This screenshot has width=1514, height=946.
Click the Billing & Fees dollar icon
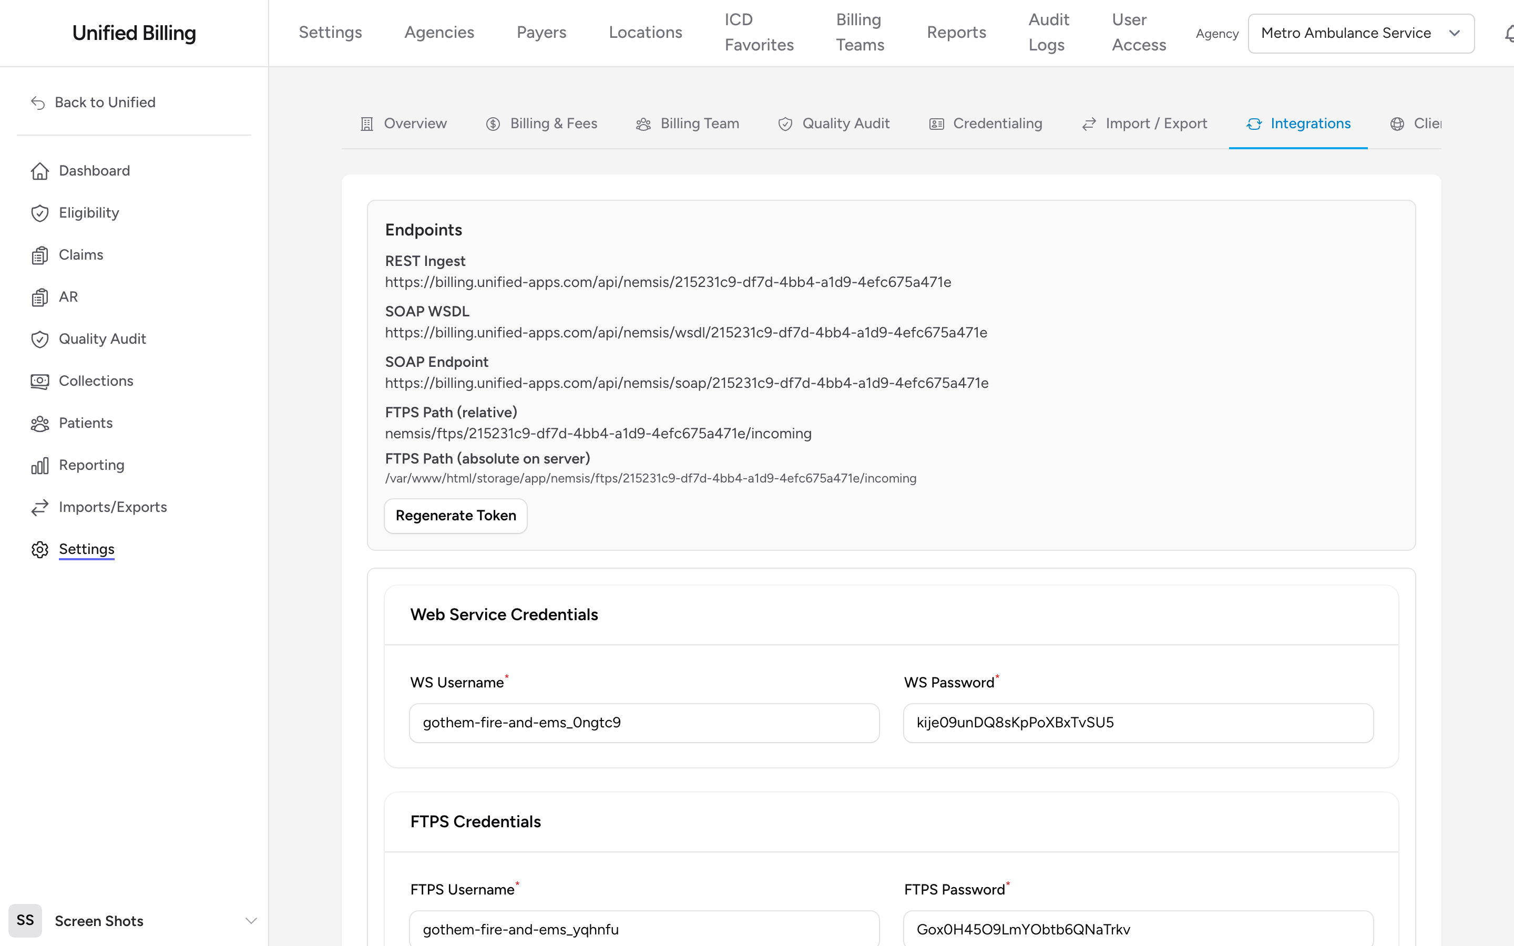493,124
